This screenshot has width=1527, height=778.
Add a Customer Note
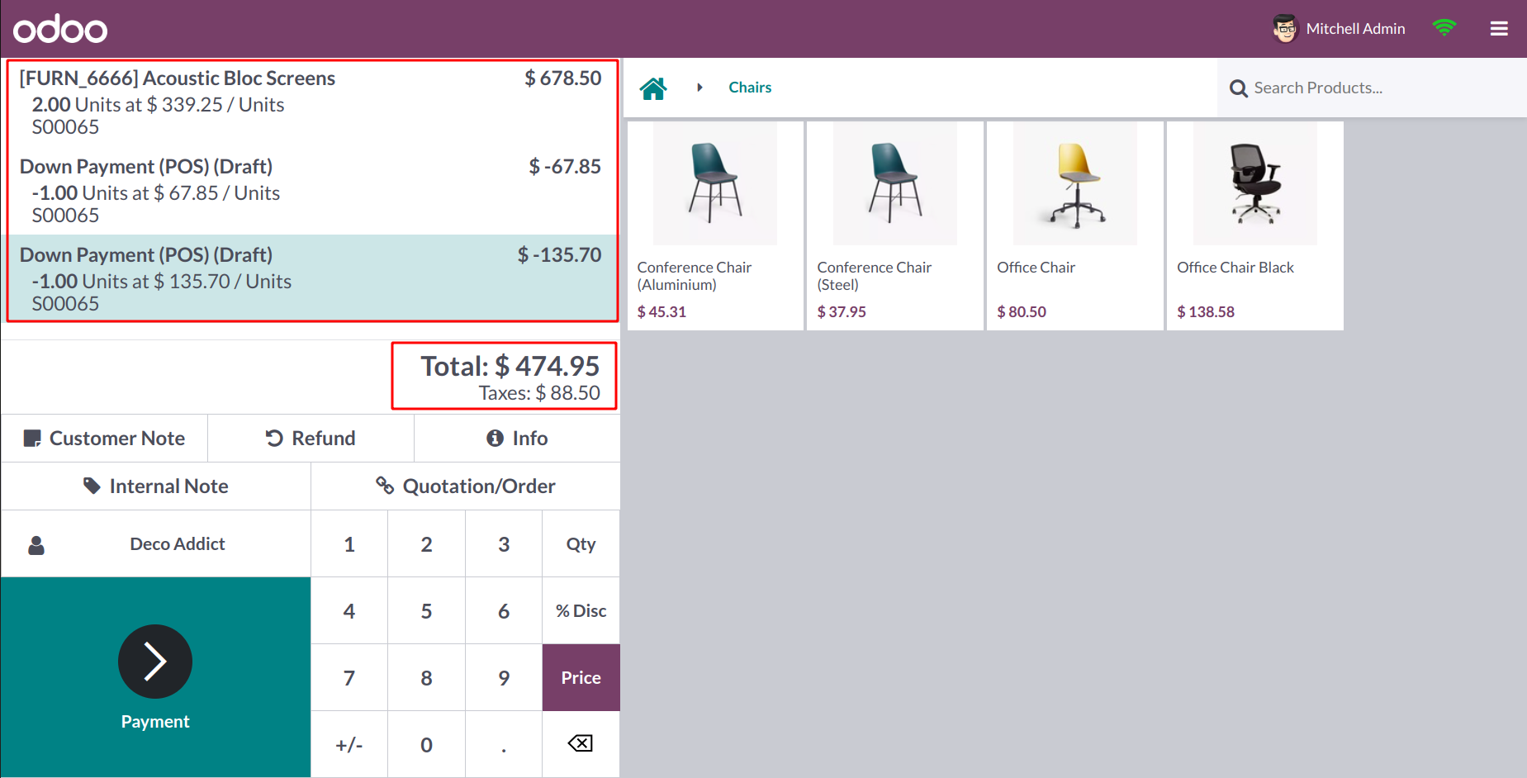point(104,438)
